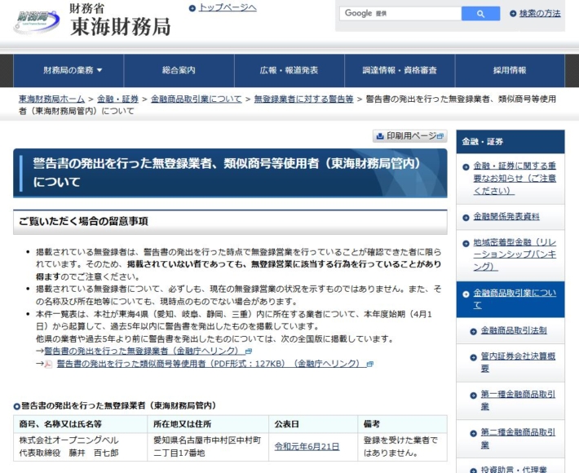
Task: Click the 無登録業者に対する警告等 breadcrumb link
Action: click(303, 99)
